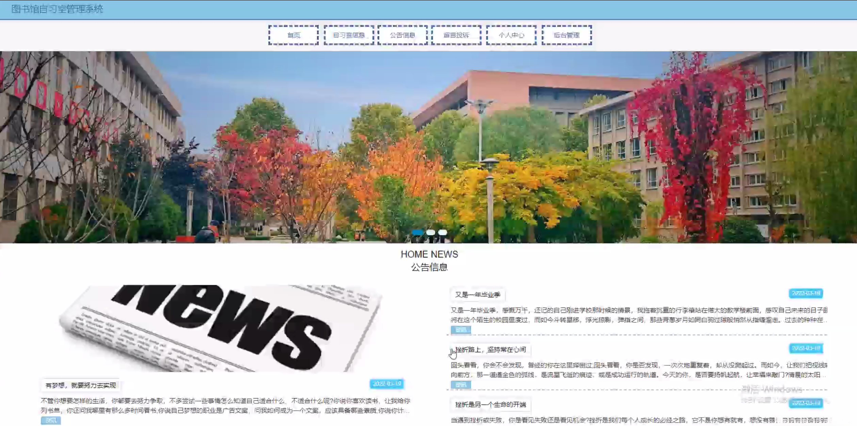Image resolution: width=857 pixels, height=426 pixels.
Task: Click the date badge beside 又是一年毕业季
Action: 805,293
